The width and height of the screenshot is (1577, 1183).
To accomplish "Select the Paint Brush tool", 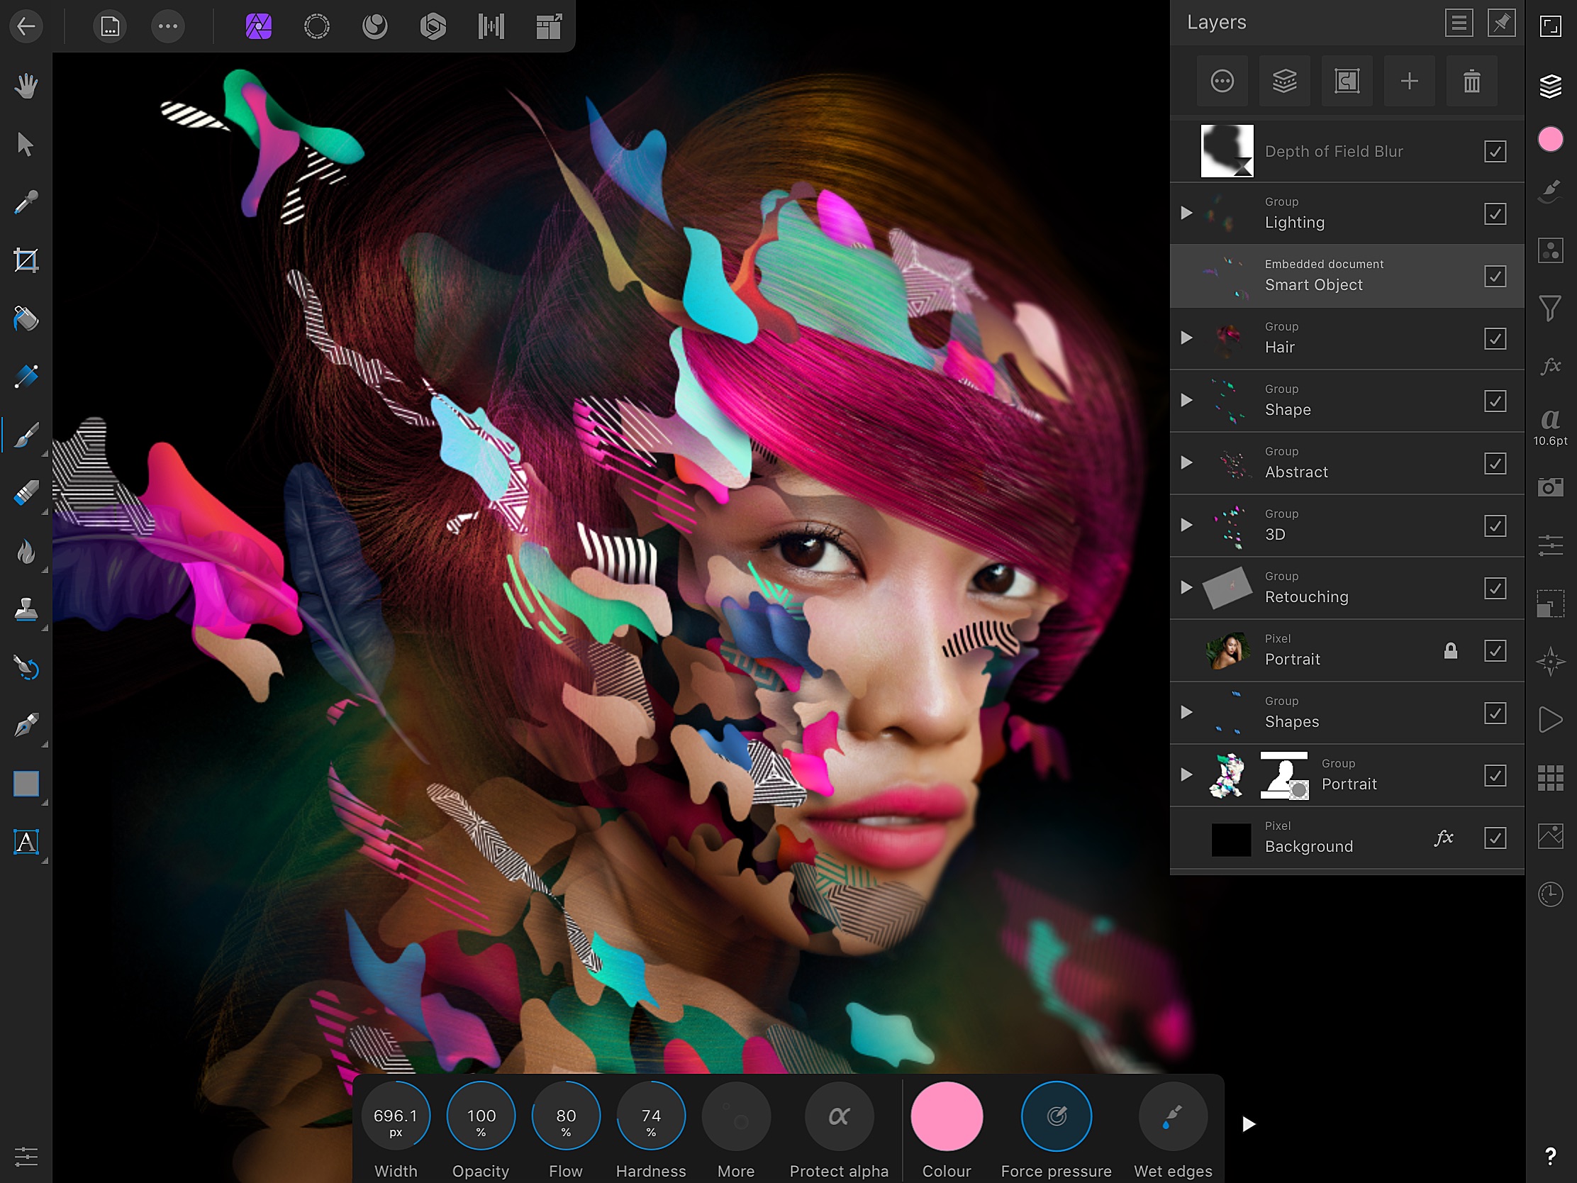I will tap(26, 435).
